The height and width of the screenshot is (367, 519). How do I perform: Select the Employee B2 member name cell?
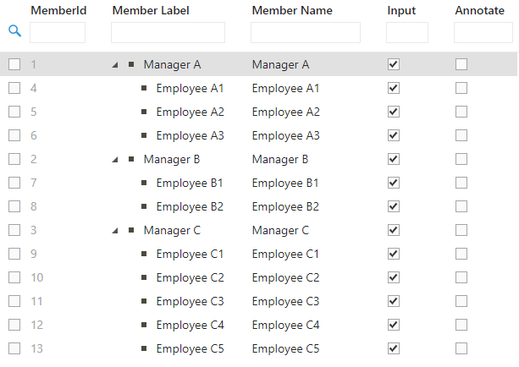(285, 206)
